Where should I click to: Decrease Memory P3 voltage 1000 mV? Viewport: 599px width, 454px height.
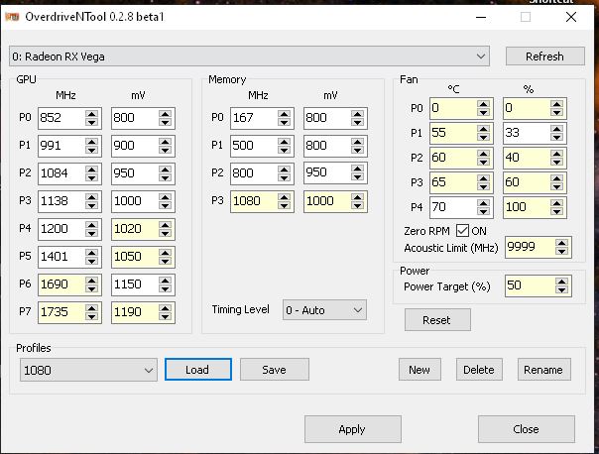point(358,205)
